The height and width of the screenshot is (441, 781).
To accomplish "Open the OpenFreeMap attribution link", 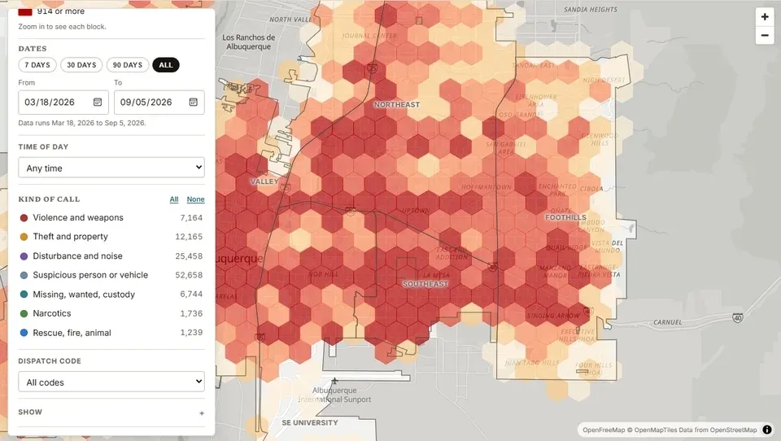I will 604,430.
